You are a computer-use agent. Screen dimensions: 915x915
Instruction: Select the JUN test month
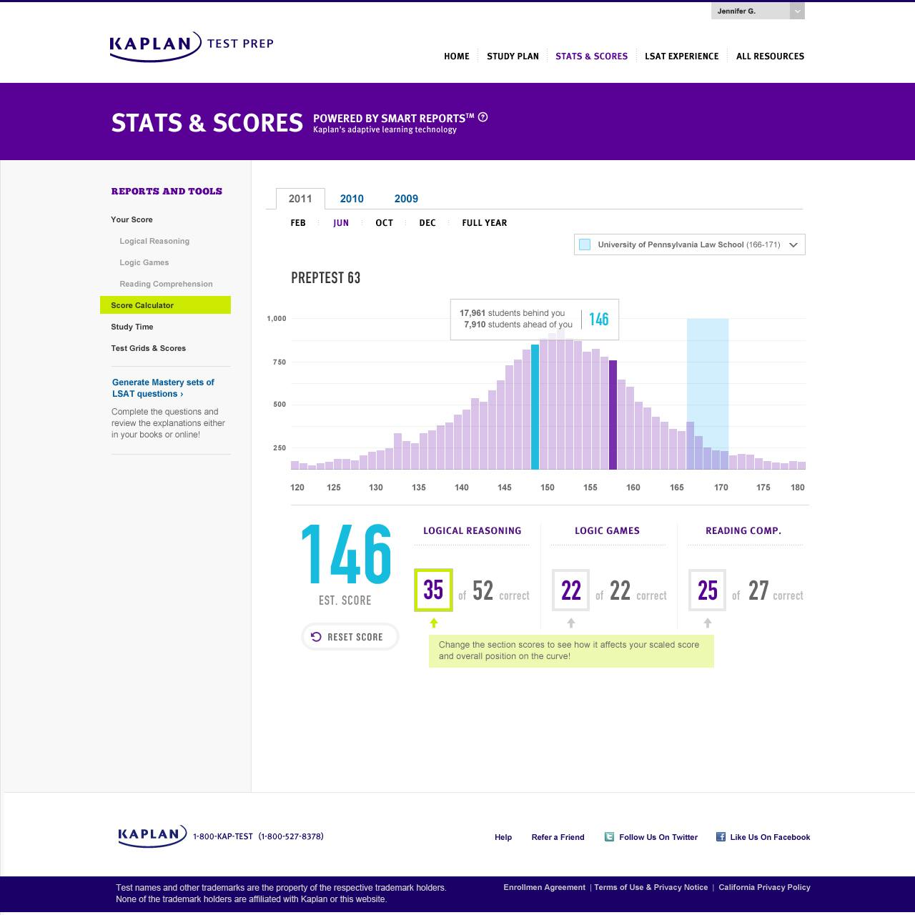pyautogui.click(x=341, y=223)
